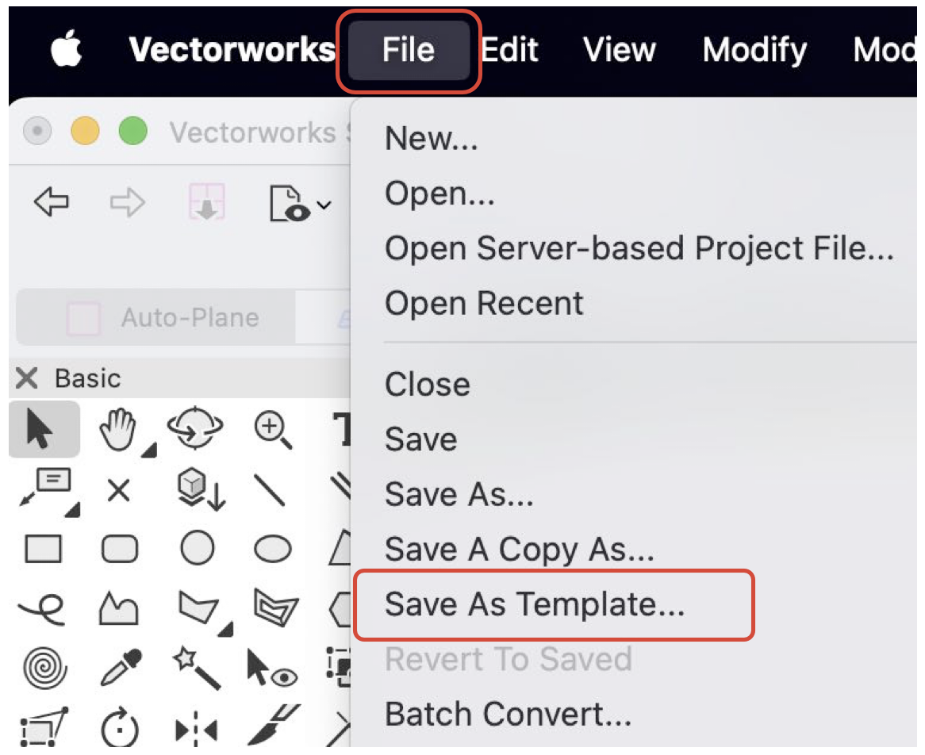Close the Basic tool palette
Viewport: 925px width, 755px height.
point(26,378)
